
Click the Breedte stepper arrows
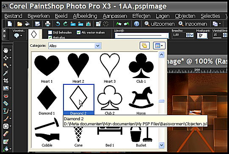[x=188, y=35]
